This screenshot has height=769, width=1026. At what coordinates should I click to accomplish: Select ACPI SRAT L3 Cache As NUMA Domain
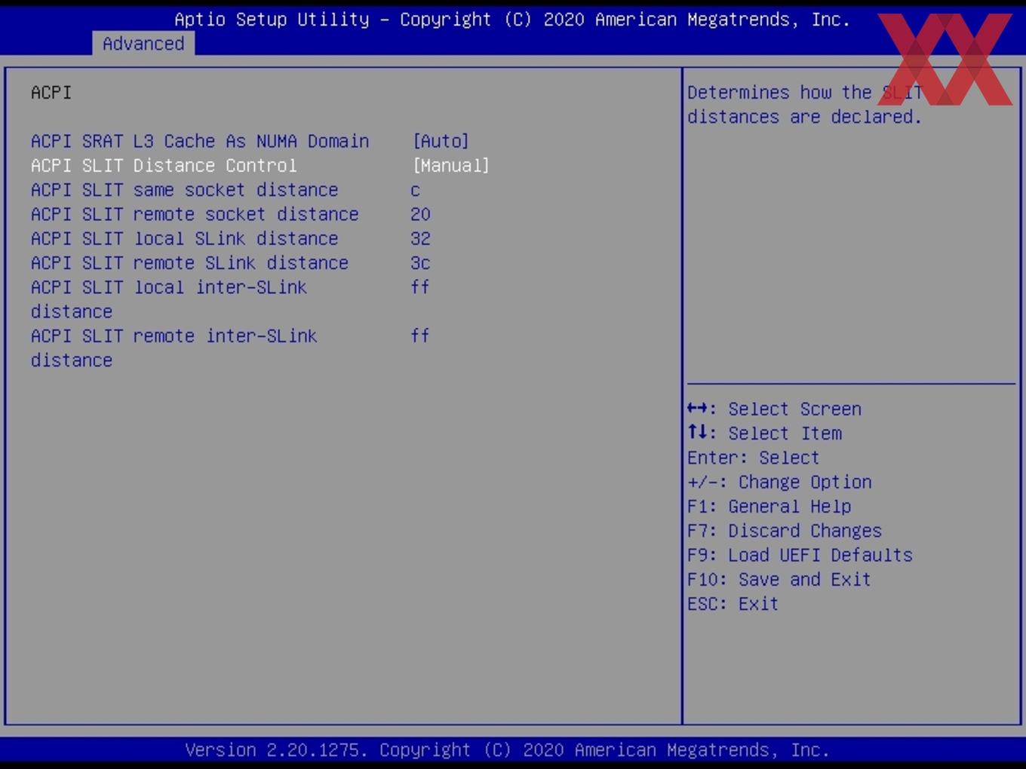[x=200, y=141]
